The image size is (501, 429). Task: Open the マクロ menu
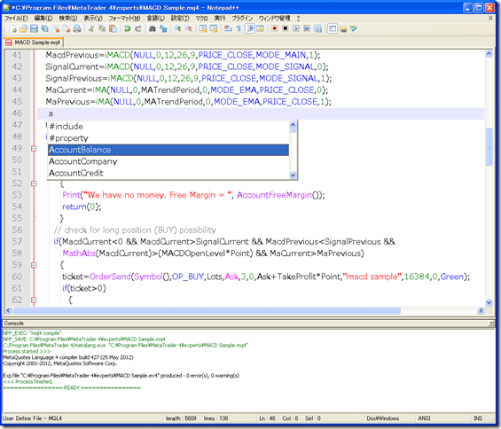click(x=201, y=19)
